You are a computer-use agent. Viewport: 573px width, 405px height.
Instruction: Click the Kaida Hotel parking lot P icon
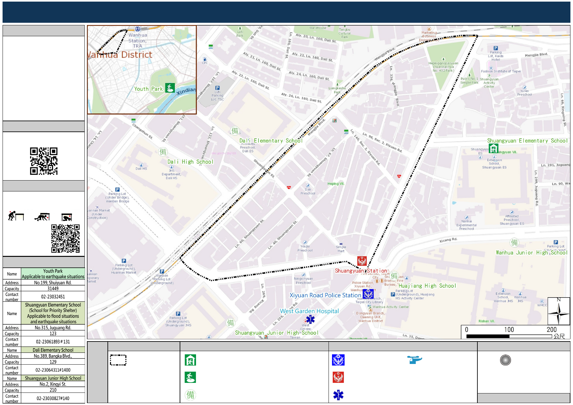pos(496,48)
